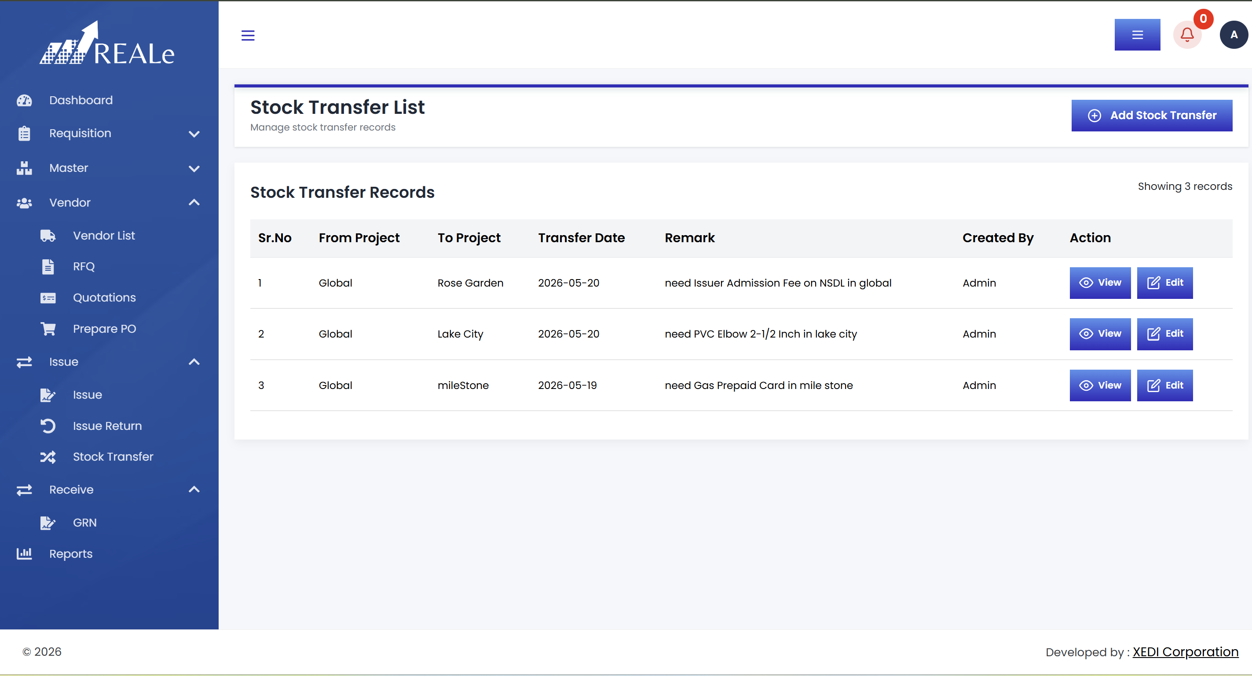Click the Issue Return undo icon
The height and width of the screenshot is (676, 1252).
(48, 426)
